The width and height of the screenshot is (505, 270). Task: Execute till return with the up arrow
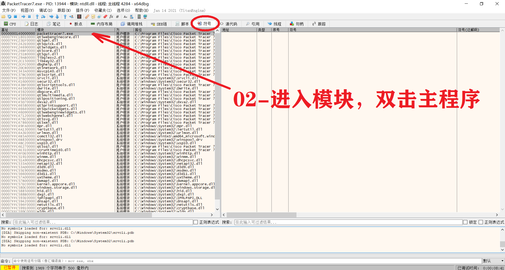pyautogui.click(x=65, y=17)
